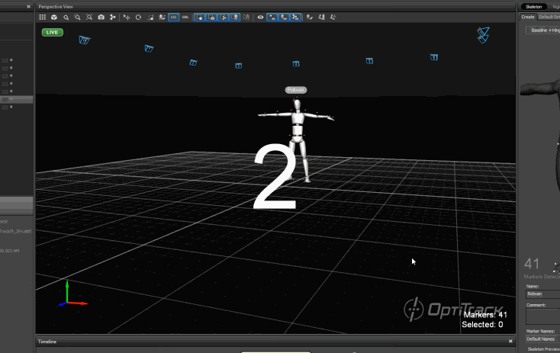560x353 pixels.
Task: Click the last running-figure toolbar icon
Action: [333, 17]
